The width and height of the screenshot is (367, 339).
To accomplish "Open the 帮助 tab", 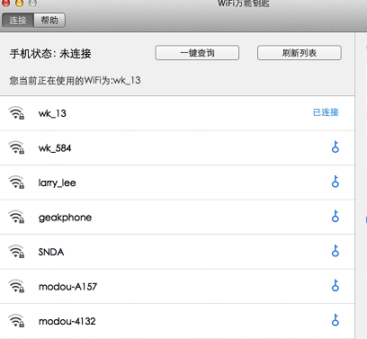I will click(x=49, y=21).
